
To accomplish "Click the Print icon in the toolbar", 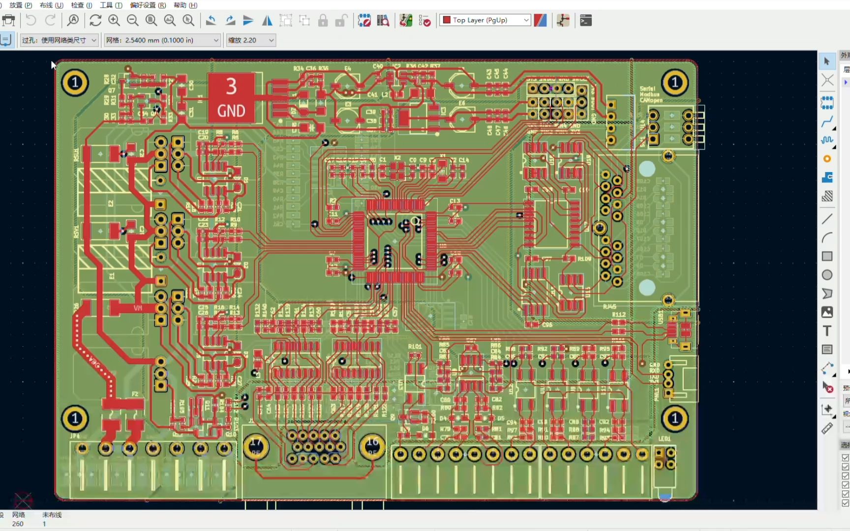I will pos(8,20).
